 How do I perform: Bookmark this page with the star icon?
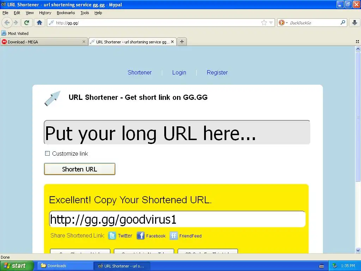point(264,23)
